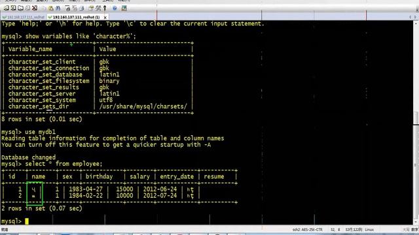Click the 'Linux' status bar entry
This screenshot has height=235, width=419.
pyautogui.click(x=369, y=230)
